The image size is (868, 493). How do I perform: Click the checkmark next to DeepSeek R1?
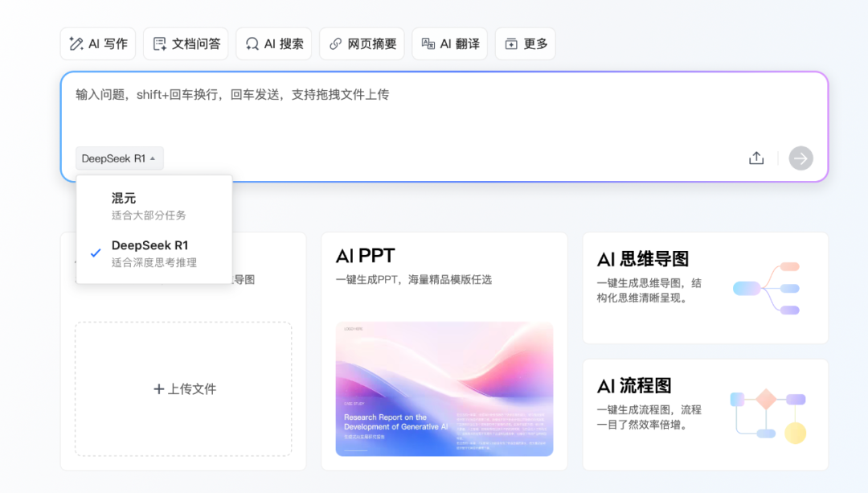(x=96, y=252)
